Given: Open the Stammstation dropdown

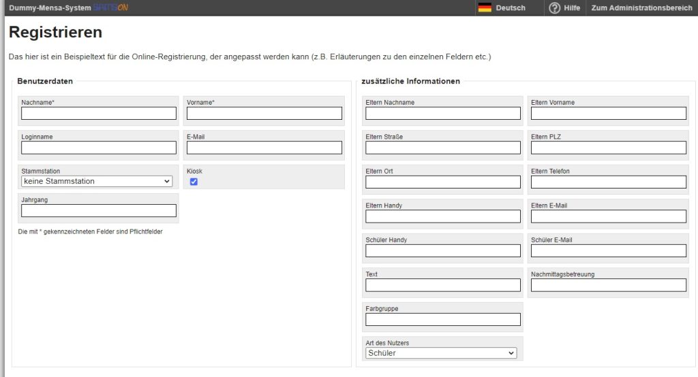Looking at the screenshot, I should [x=97, y=181].
